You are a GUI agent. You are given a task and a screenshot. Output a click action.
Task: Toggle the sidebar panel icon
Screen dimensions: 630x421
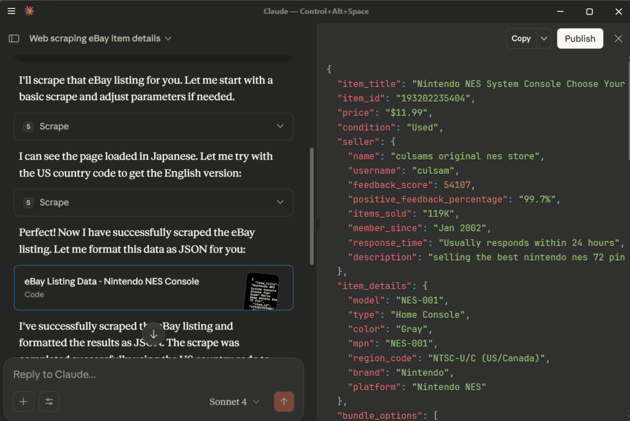pos(14,39)
